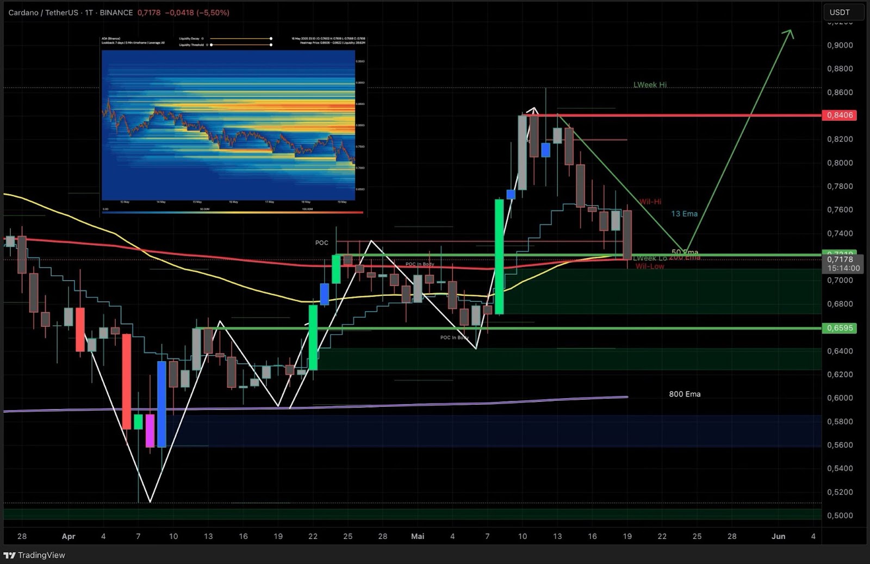This screenshot has width=870, height=564.
Task: Click the 0,8406 red price label
Action: pyautogui.click(x=840, y=115)
